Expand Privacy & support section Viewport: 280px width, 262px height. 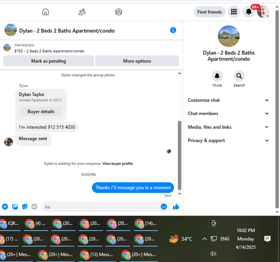pyautogui.click(x=228, y=140)
